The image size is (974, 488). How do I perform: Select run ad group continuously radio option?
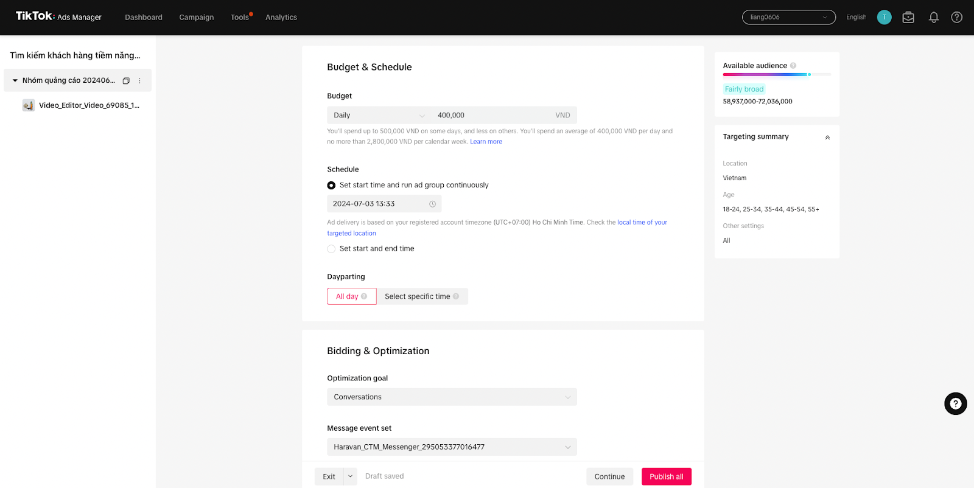(x=331, y=186)
